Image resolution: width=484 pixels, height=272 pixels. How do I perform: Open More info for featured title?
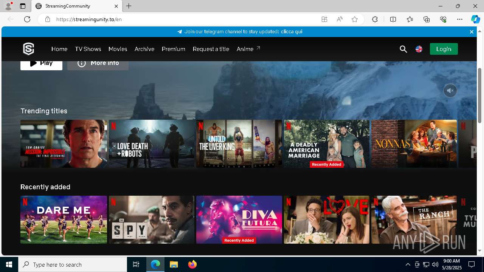[98, 65]
